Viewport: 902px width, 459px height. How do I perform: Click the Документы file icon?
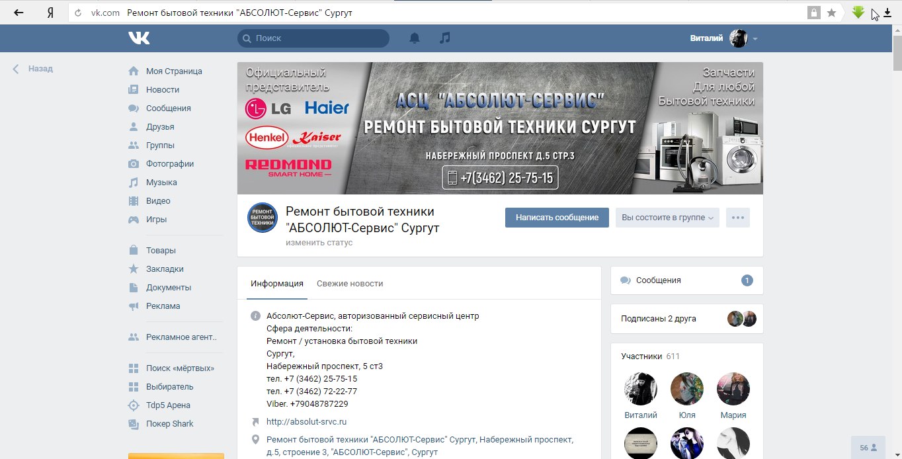click(134, 288)
